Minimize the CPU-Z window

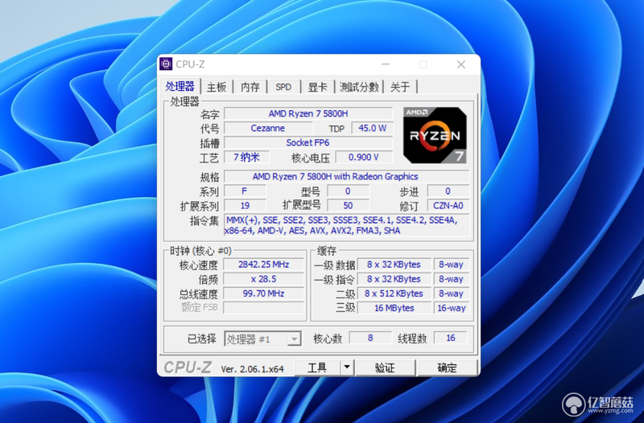coord(386,64)
